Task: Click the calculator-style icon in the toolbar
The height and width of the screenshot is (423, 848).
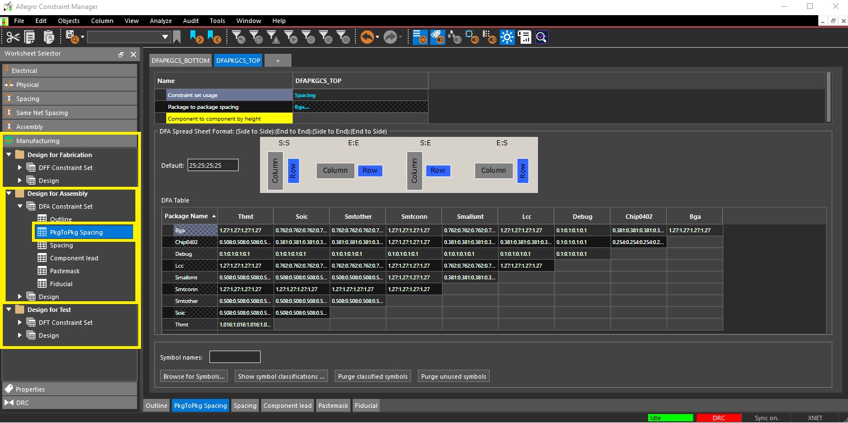Action: pos(525,37)
